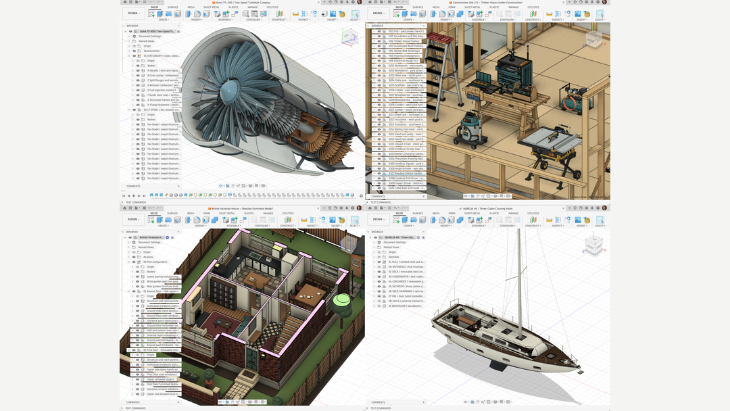
Task: Select the Combine tool in Construction Site window
Action: click(460, 14)
